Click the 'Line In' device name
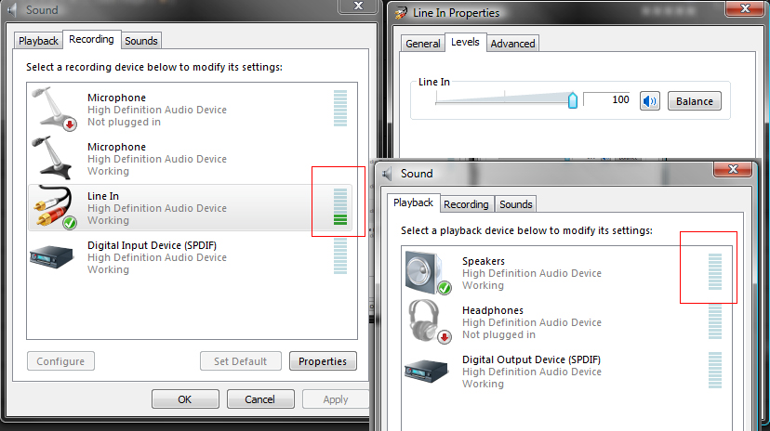The width and height of the screenshot is (770, 431). tap(103, 196)
